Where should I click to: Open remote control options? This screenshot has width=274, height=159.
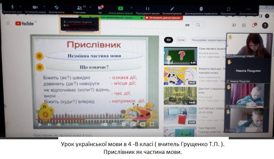point(201,9)
